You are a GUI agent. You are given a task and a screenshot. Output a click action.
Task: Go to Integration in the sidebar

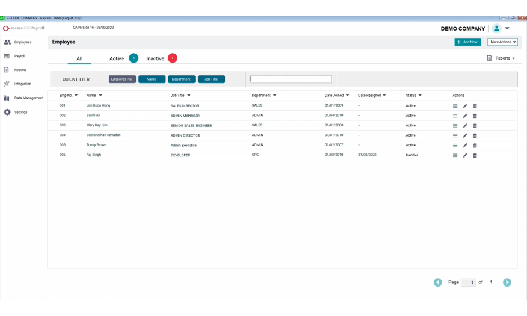click(22, 84)
